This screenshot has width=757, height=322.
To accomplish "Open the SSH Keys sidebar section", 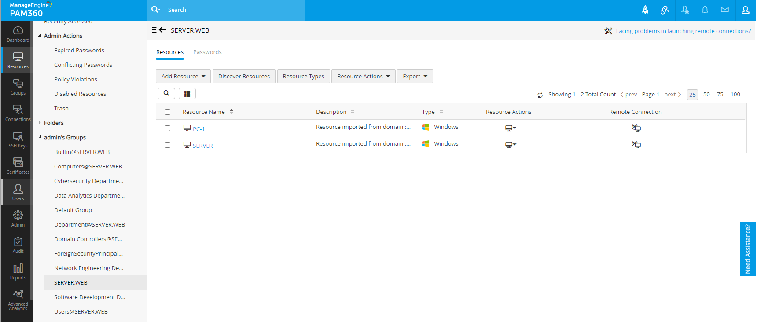I will (18, 140).
